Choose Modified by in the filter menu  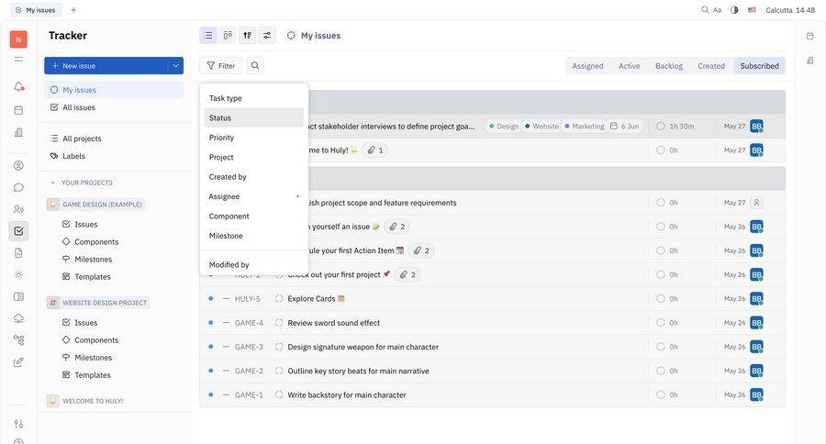click(x=254, y=265)
